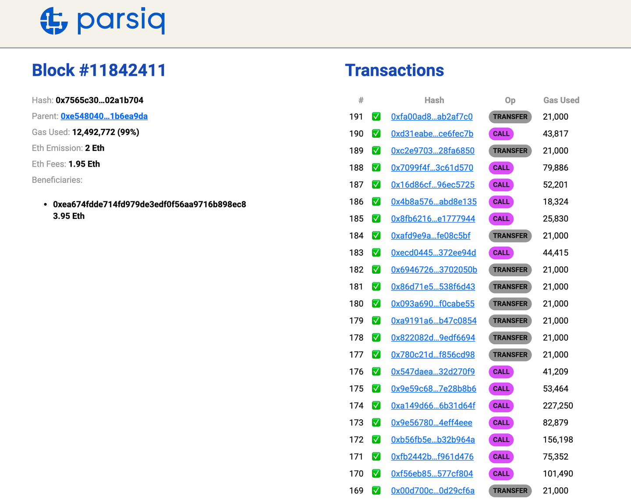Click gas value 79,886 in row 188
Image resolution: width=631 pixels, height=500 pixels.
point(556,168)
